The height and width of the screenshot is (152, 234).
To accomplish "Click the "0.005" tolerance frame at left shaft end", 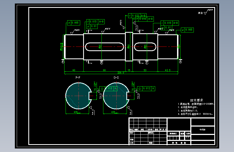I will tap(74, 23).
